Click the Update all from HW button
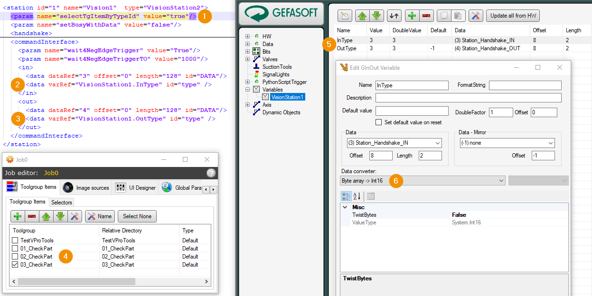This screenshot has height=296, width=592. [513, 15]
